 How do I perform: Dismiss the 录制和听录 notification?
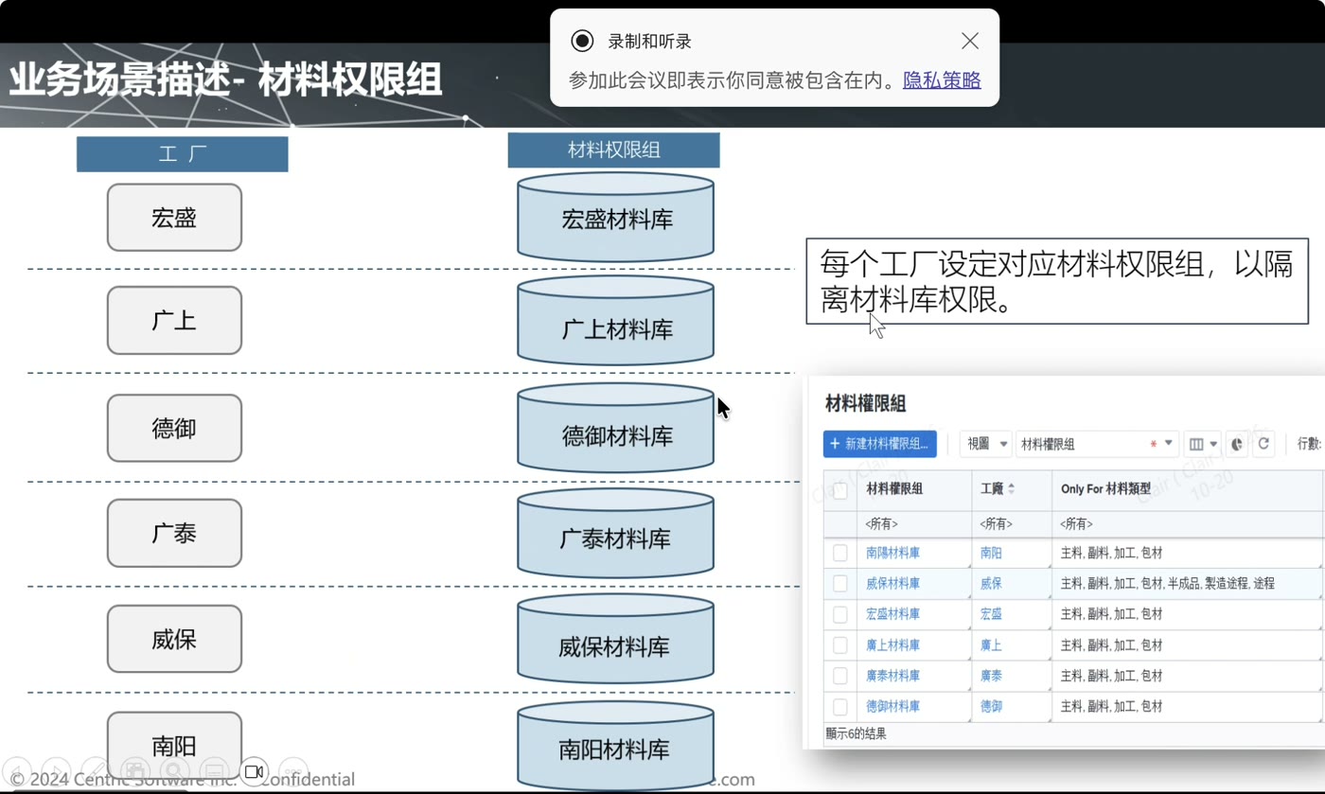pos(970,41)
